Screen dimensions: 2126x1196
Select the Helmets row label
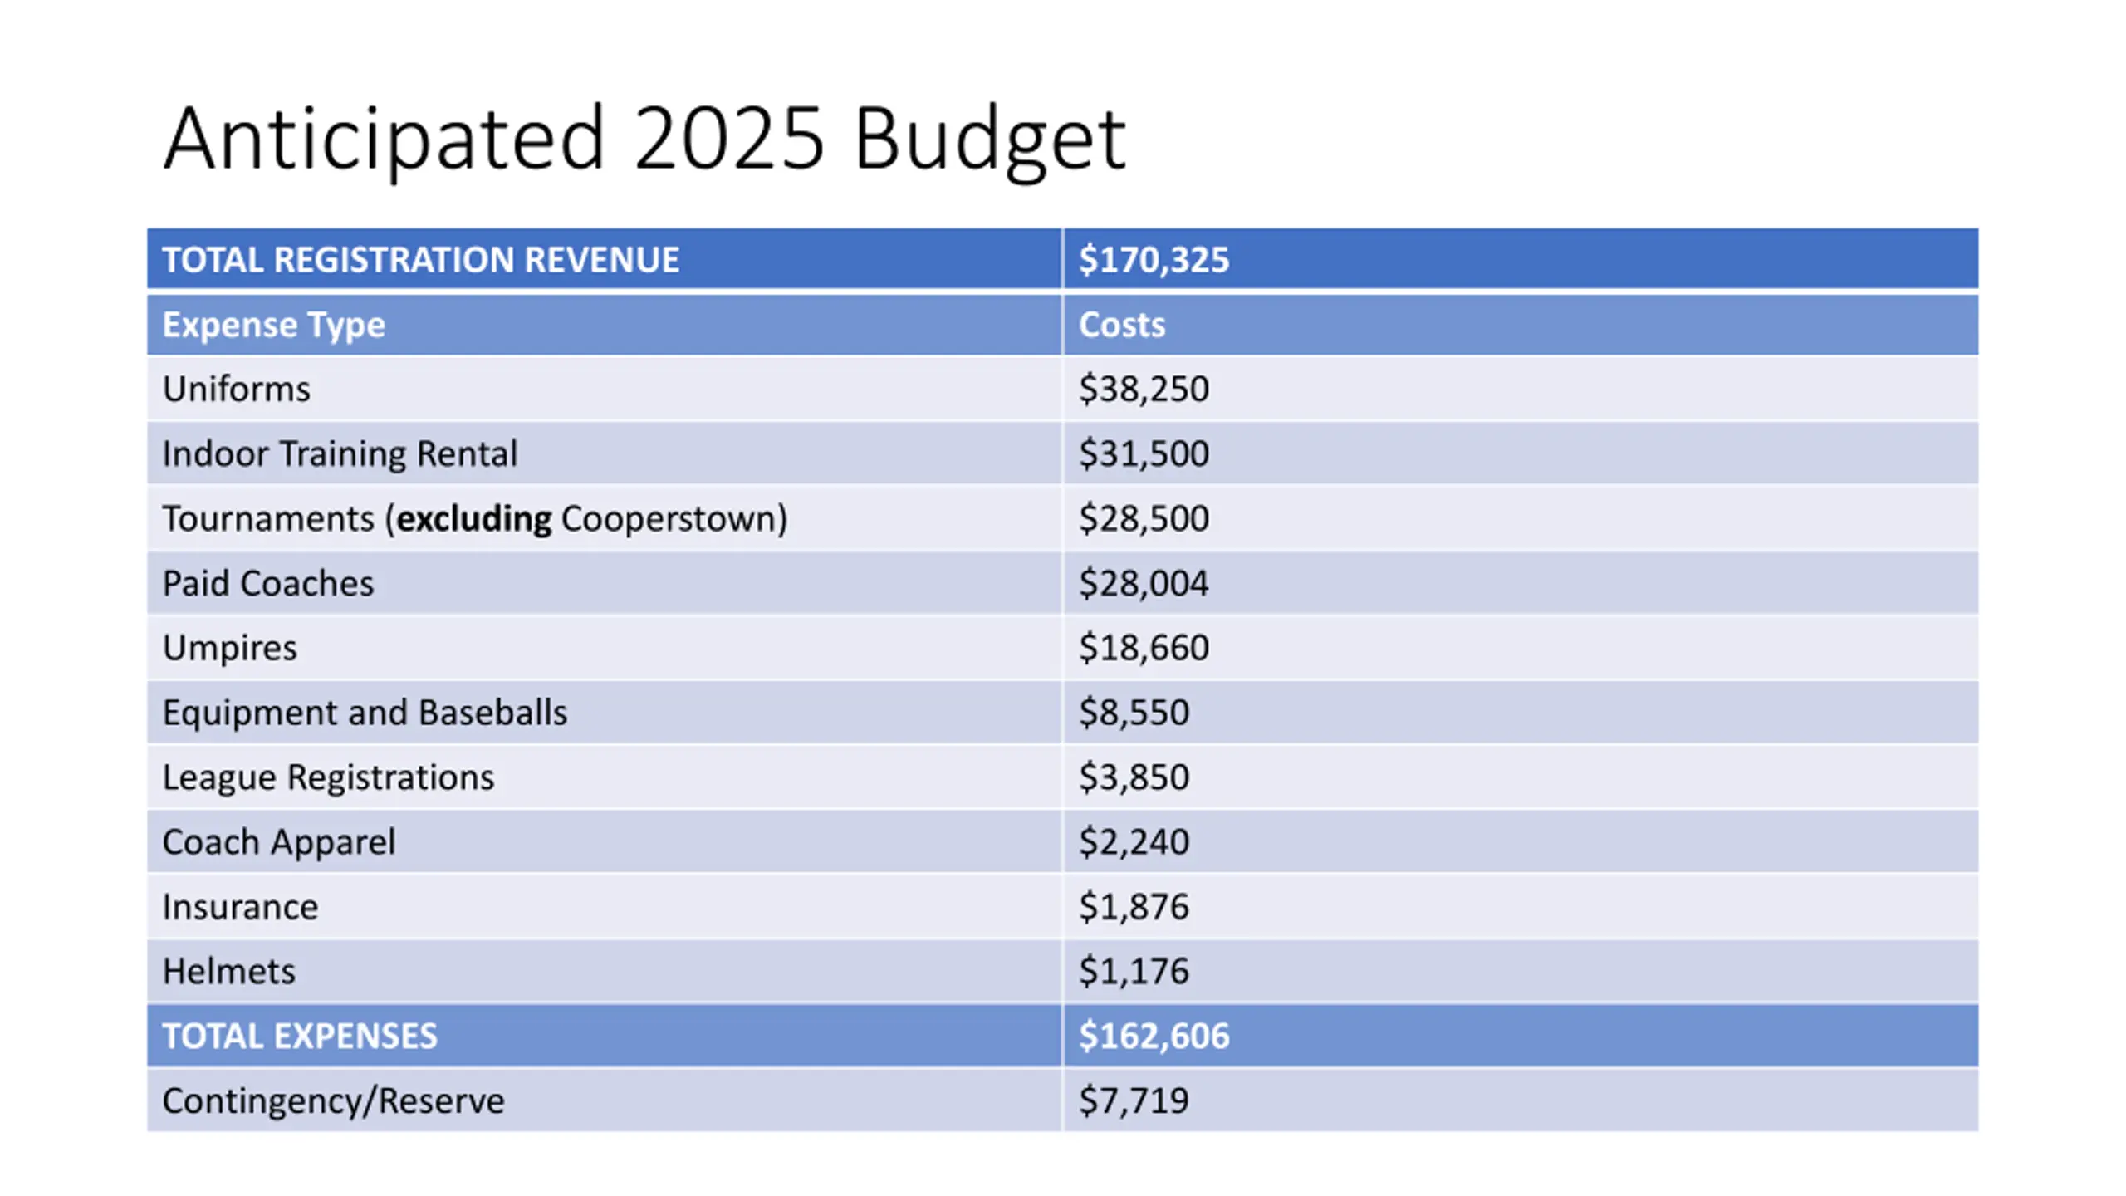coord(229,971)
